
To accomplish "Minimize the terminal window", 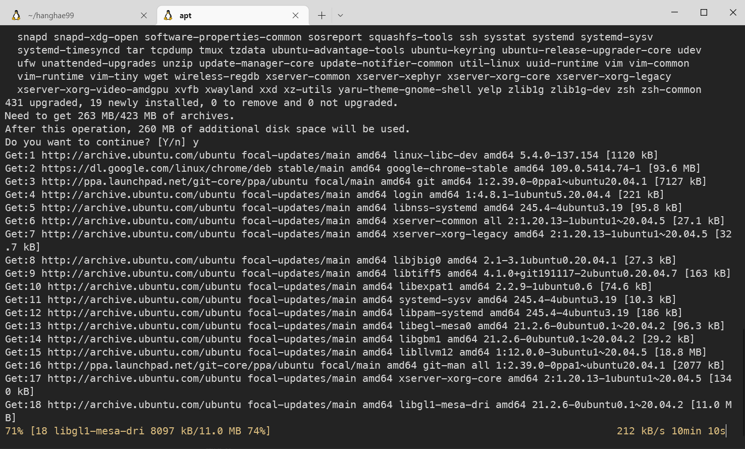I will point(674,12).
